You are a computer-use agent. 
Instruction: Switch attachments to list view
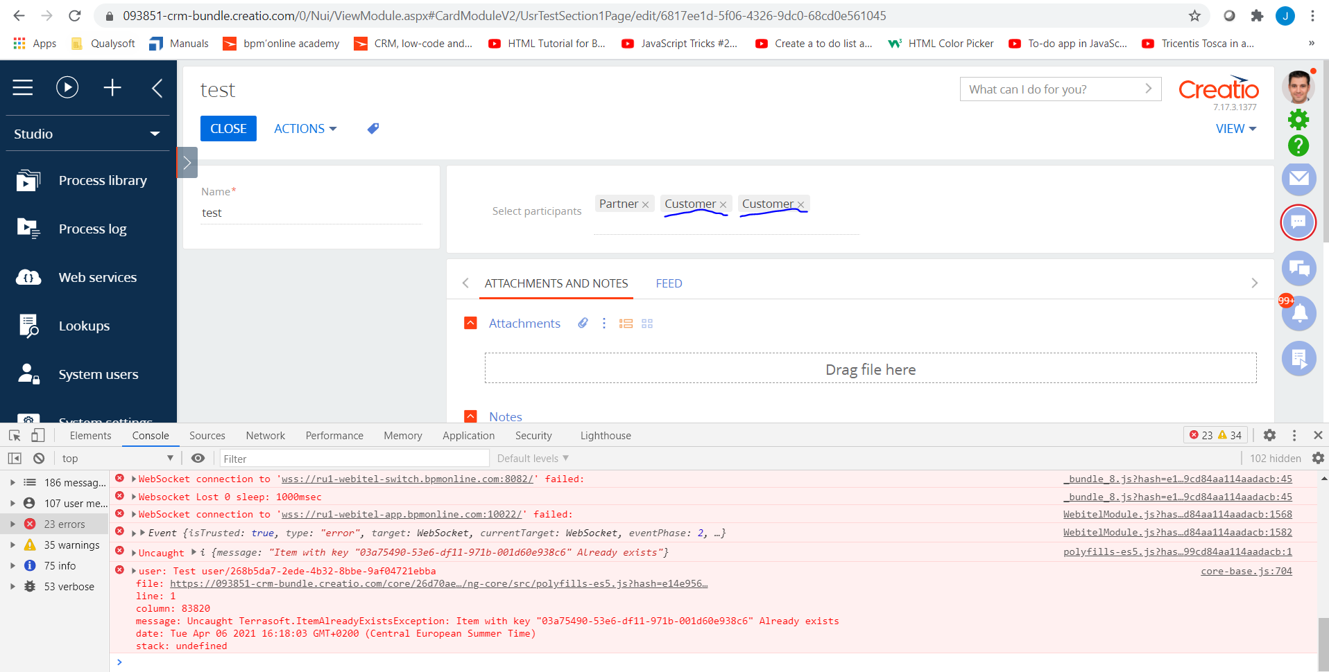coord(626,324)
